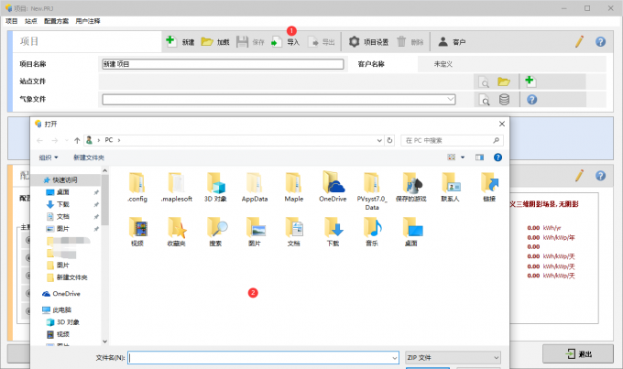The image size is (623, 369).
Task: Click 桌面 in quick access sidebar
Action: [63, 192]
